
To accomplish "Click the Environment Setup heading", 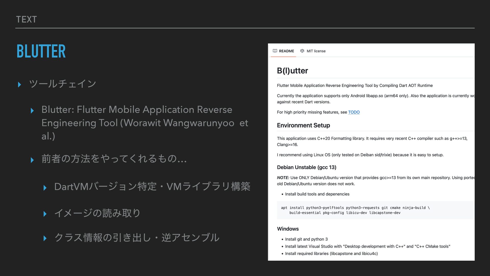I will coord(303,125).
